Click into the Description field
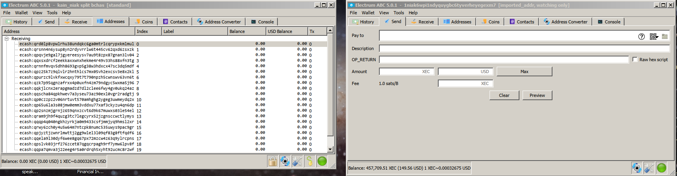This screenshot has height=176, width=677. [524, 48]
